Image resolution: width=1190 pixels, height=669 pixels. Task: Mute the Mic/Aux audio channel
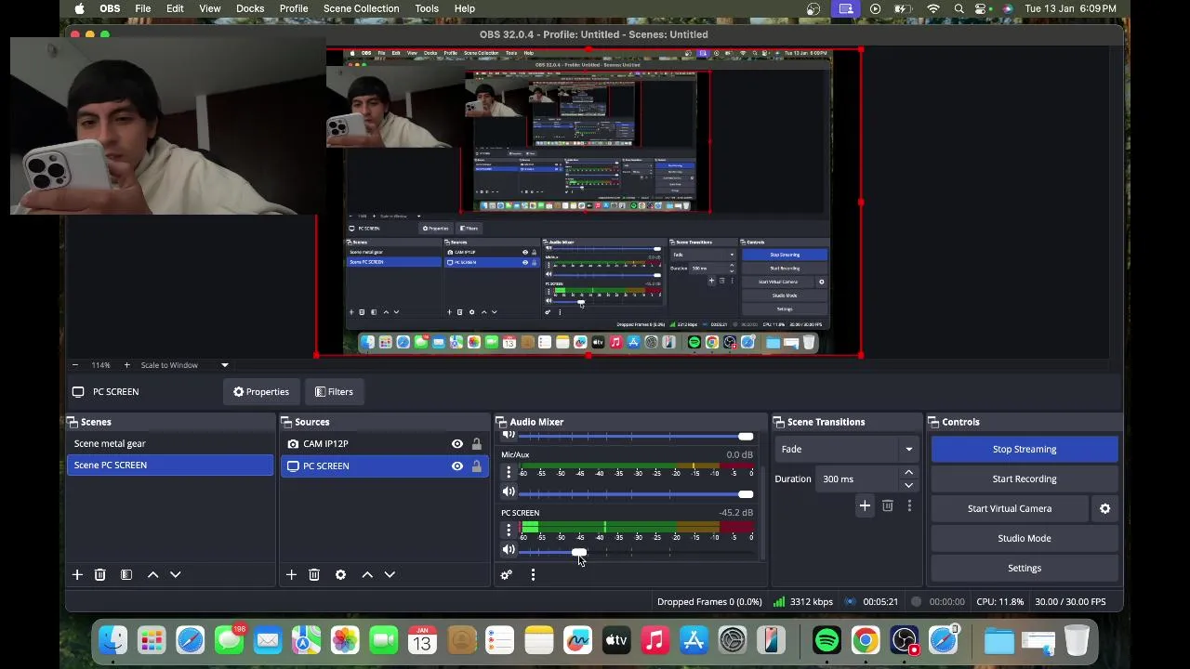click(x=509, y=492)
